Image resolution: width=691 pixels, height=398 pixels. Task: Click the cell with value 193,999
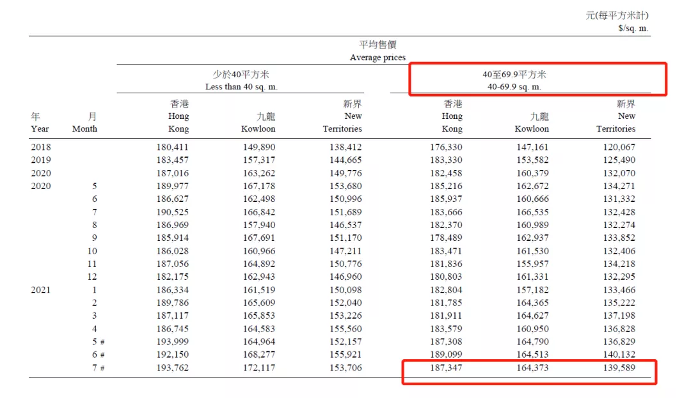[x=173, y=342]
